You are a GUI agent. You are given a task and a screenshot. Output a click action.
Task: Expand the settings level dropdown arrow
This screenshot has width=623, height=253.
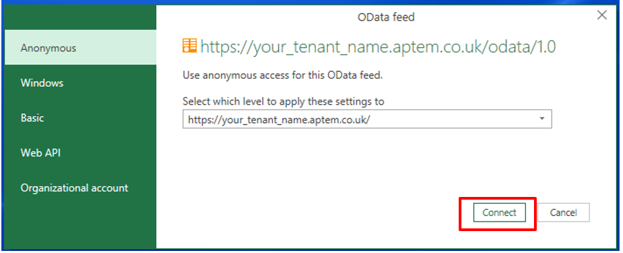(542, 118)
